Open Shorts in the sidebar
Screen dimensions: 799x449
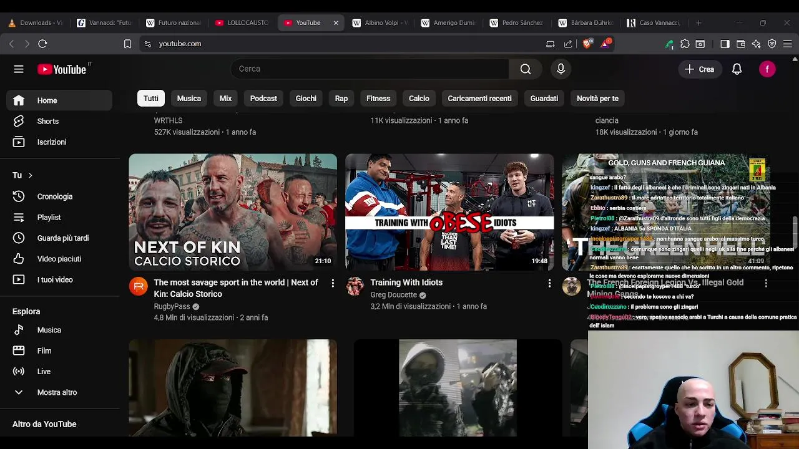pos(59,122)
